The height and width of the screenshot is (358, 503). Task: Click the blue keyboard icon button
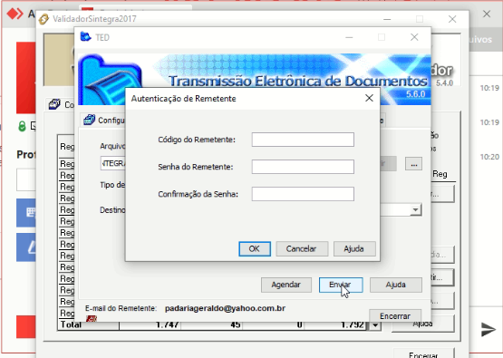[26, 213]
